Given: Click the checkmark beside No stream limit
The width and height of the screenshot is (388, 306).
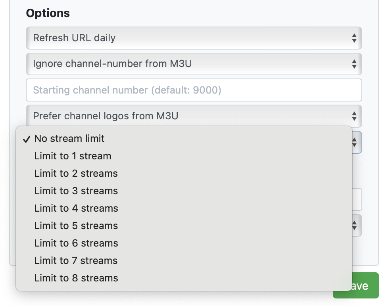Looking at the screenshot, I should 27,139.
